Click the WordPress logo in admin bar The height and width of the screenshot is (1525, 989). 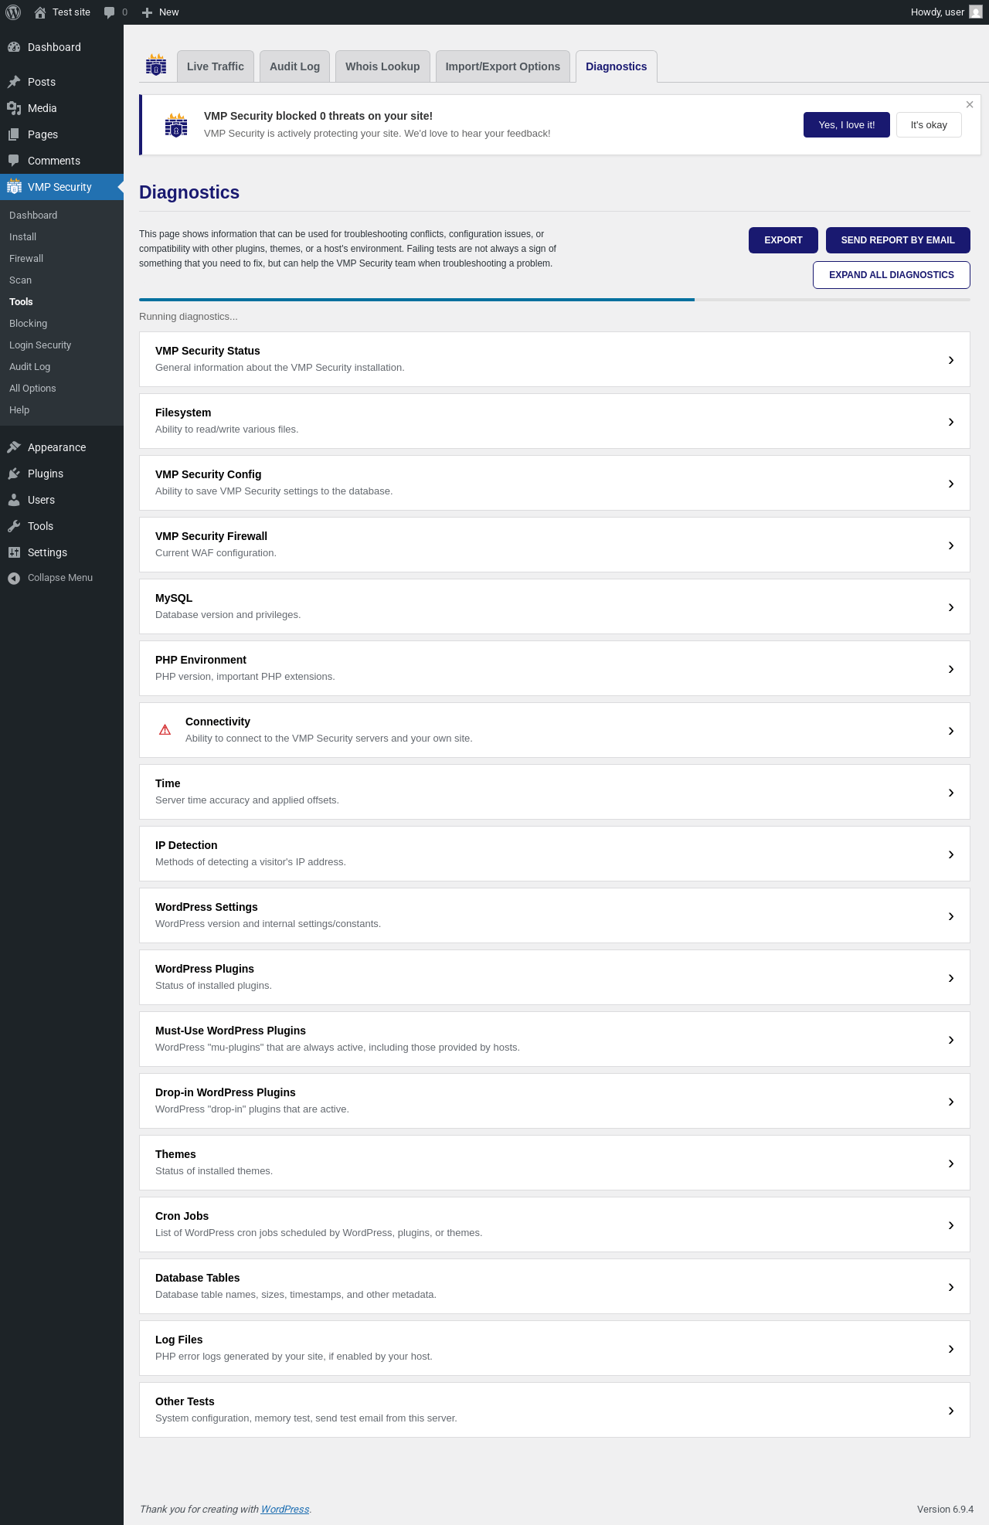pyautogui.click(x=13, y=12)
